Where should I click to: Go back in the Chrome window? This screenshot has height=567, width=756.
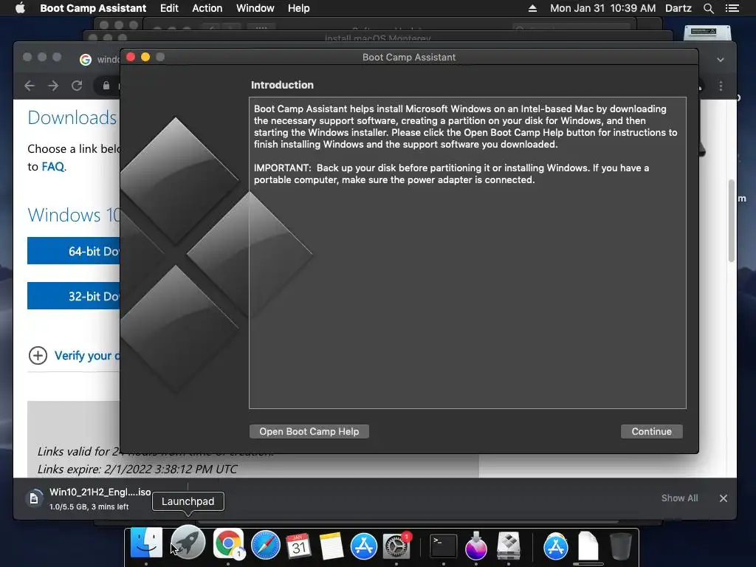click(30, 86)
